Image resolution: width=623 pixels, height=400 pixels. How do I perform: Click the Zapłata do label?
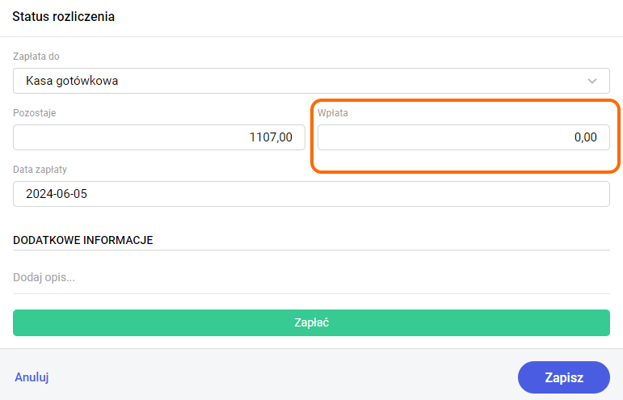click(36, 57)
